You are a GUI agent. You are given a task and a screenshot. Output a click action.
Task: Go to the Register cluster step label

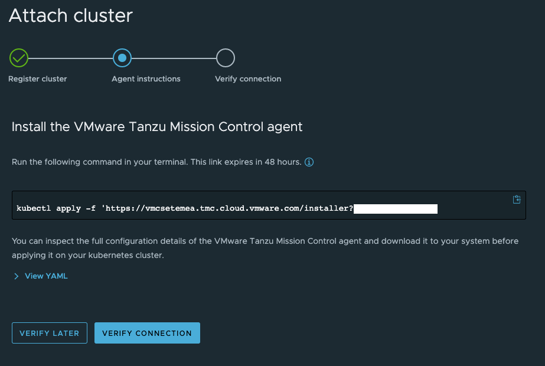tap(38, 79)
